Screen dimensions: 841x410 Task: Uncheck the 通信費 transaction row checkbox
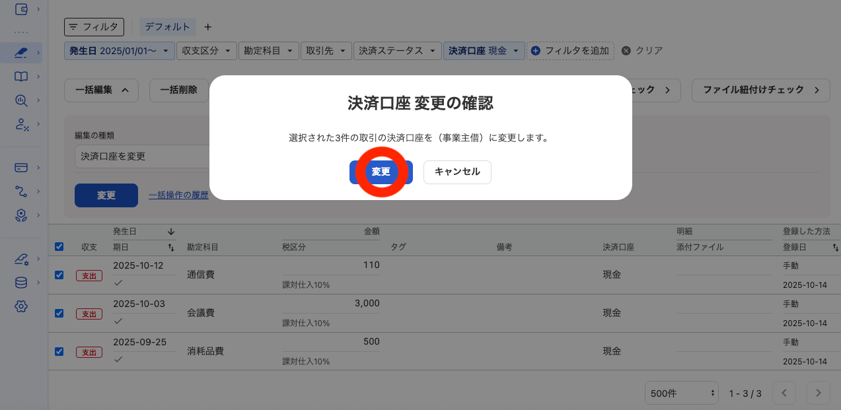(x=59, y=275)
